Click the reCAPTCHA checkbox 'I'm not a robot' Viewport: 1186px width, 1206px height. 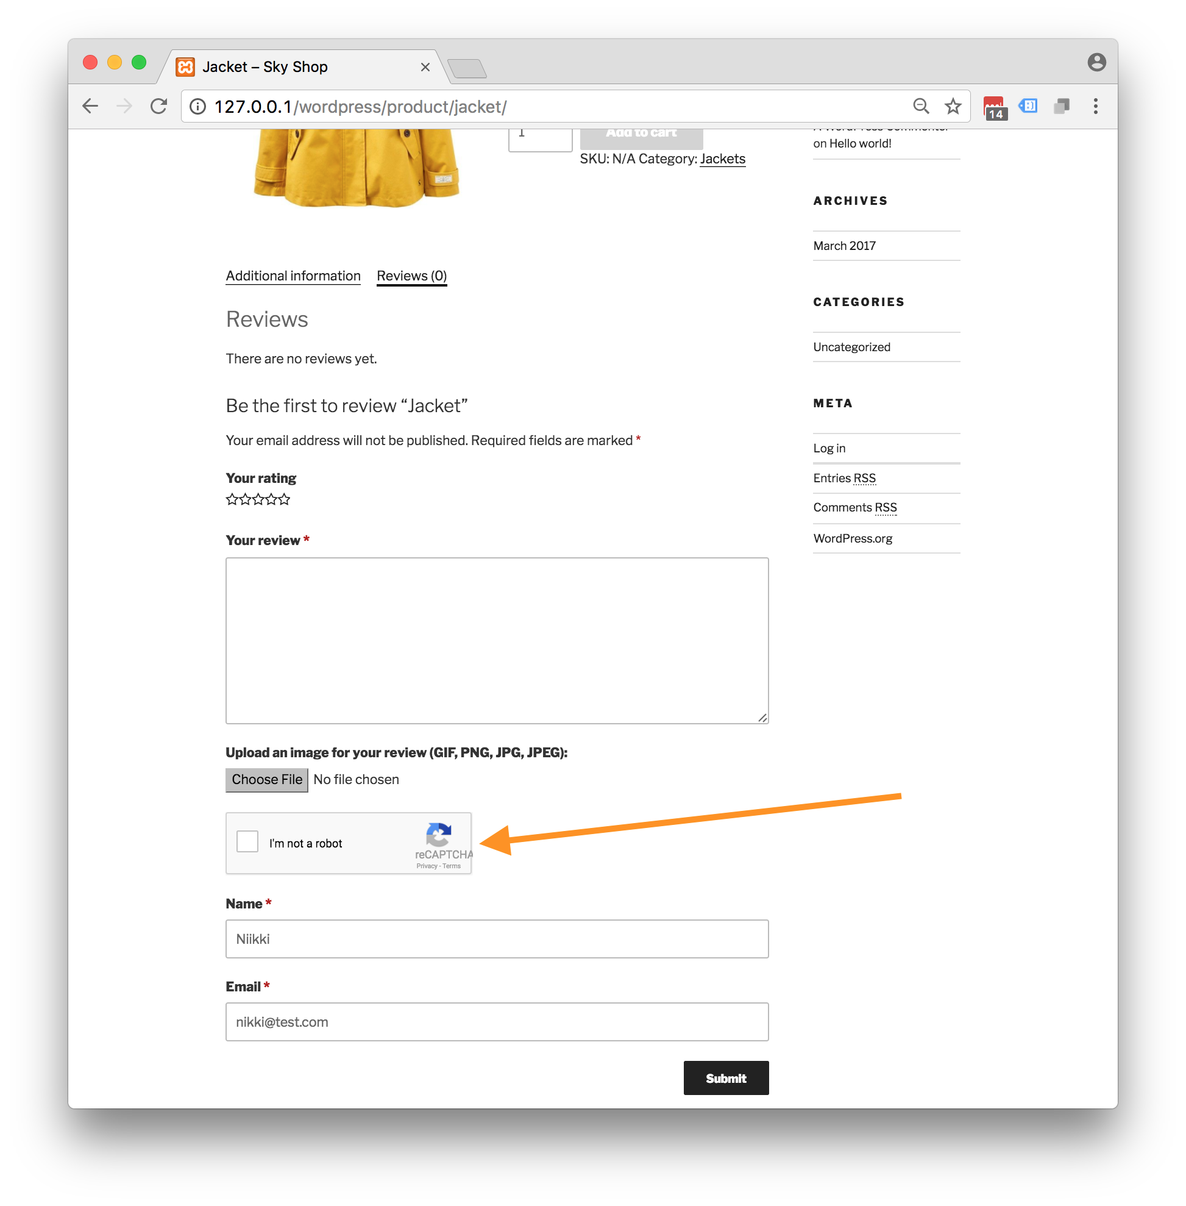pos(247,843)
